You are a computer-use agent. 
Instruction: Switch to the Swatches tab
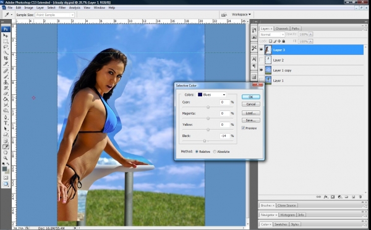point(281,224)
